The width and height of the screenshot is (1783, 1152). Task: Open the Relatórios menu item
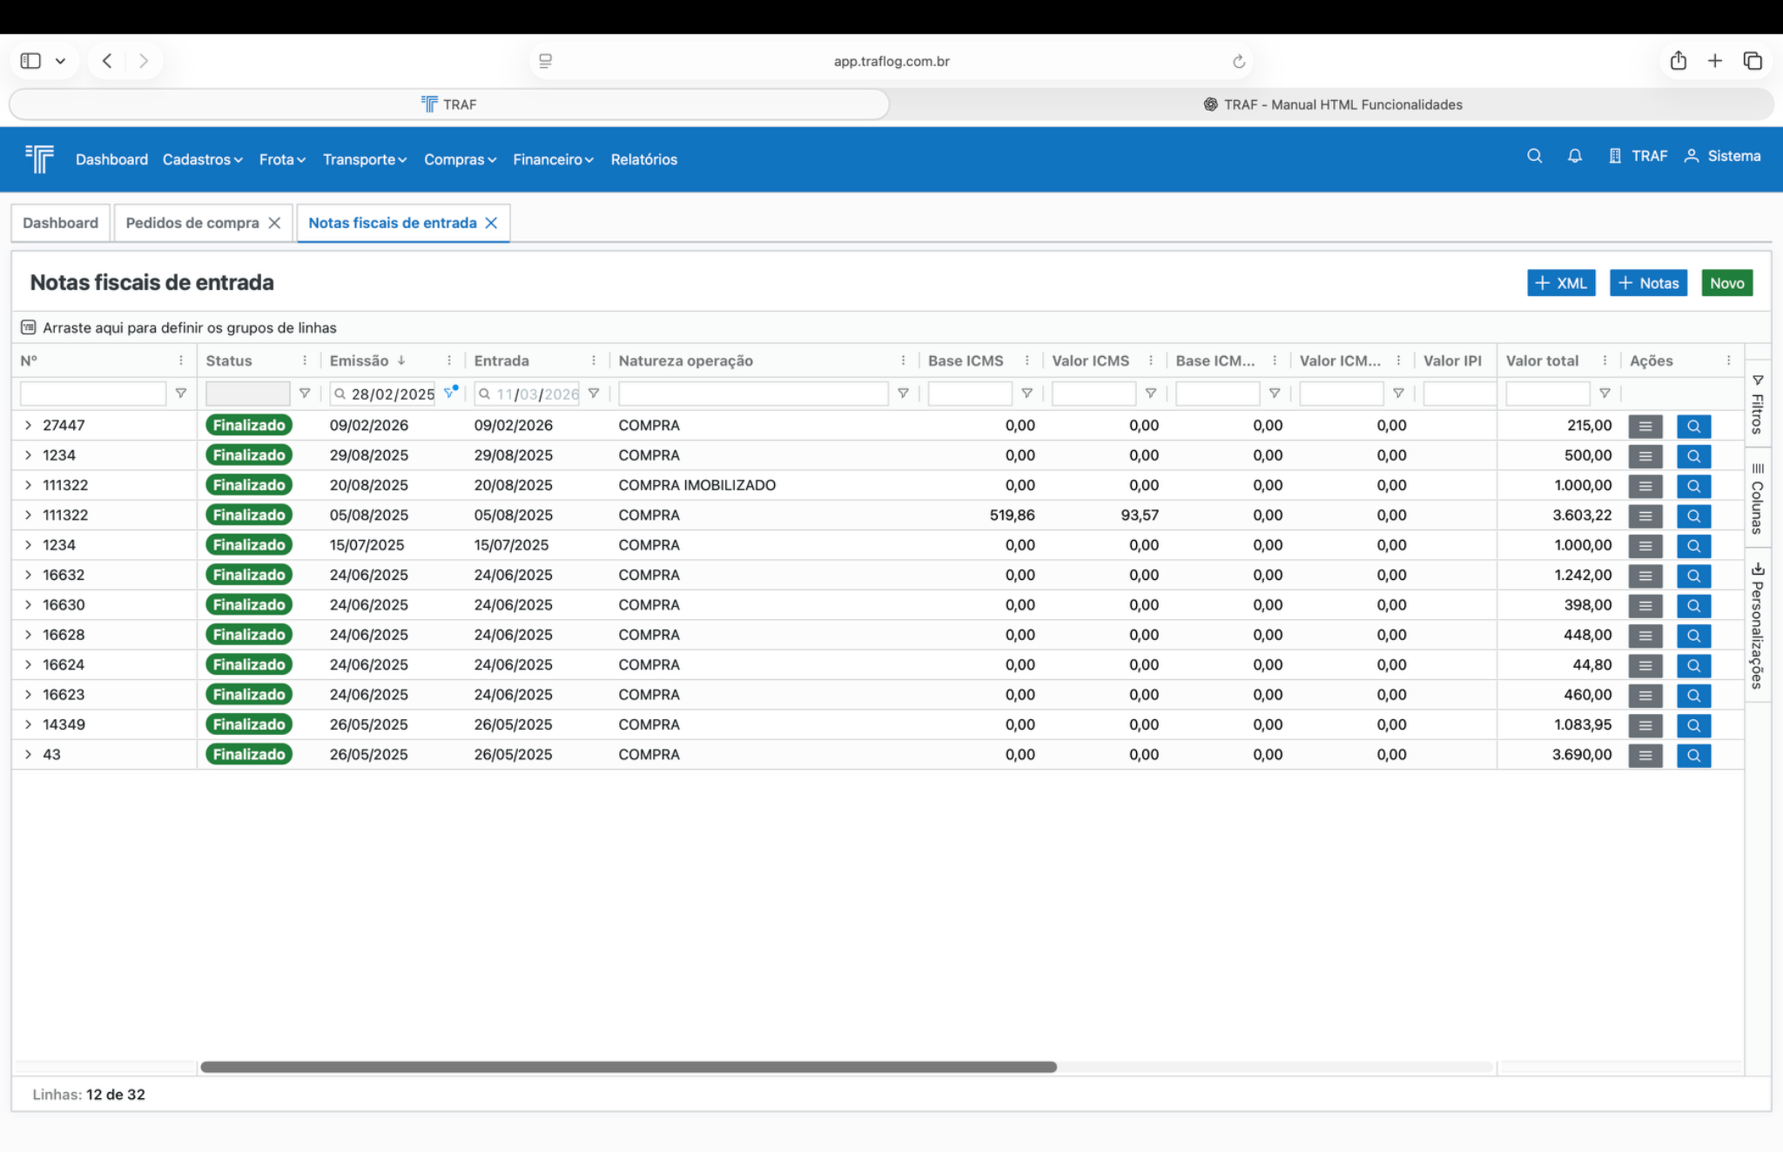pos(643,159)
